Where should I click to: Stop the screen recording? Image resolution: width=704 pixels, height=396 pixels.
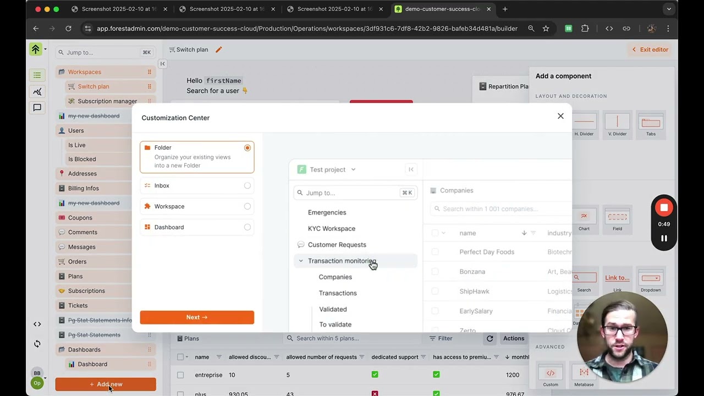point(664,207)
